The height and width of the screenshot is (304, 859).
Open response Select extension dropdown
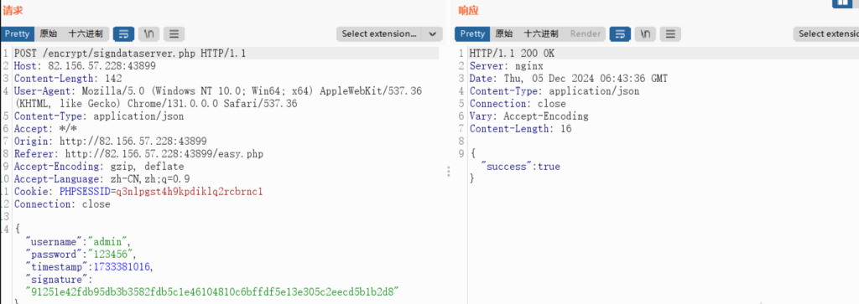pyautogui.click(x=826, y=33)
